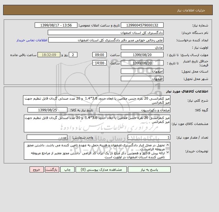Click goods group field مبلمان و دکوراسیون
This screenshot has height=212, width=219.
click(135, 110)
